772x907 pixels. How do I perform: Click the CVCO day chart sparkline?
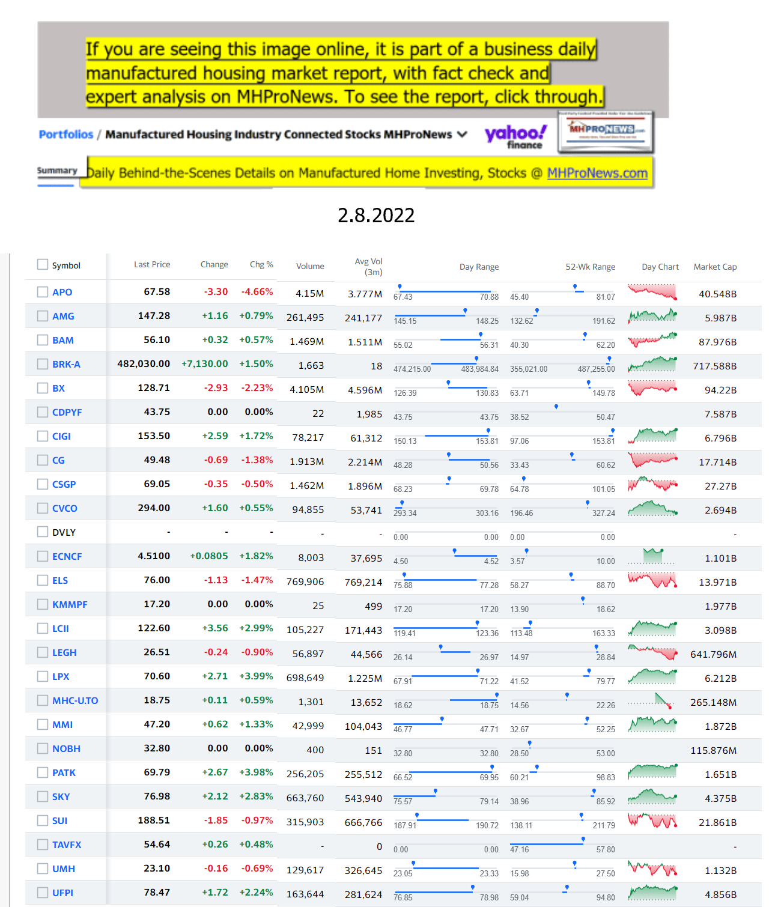652,508
